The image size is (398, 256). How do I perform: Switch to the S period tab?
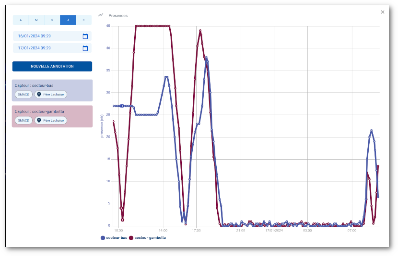[52, 20]
